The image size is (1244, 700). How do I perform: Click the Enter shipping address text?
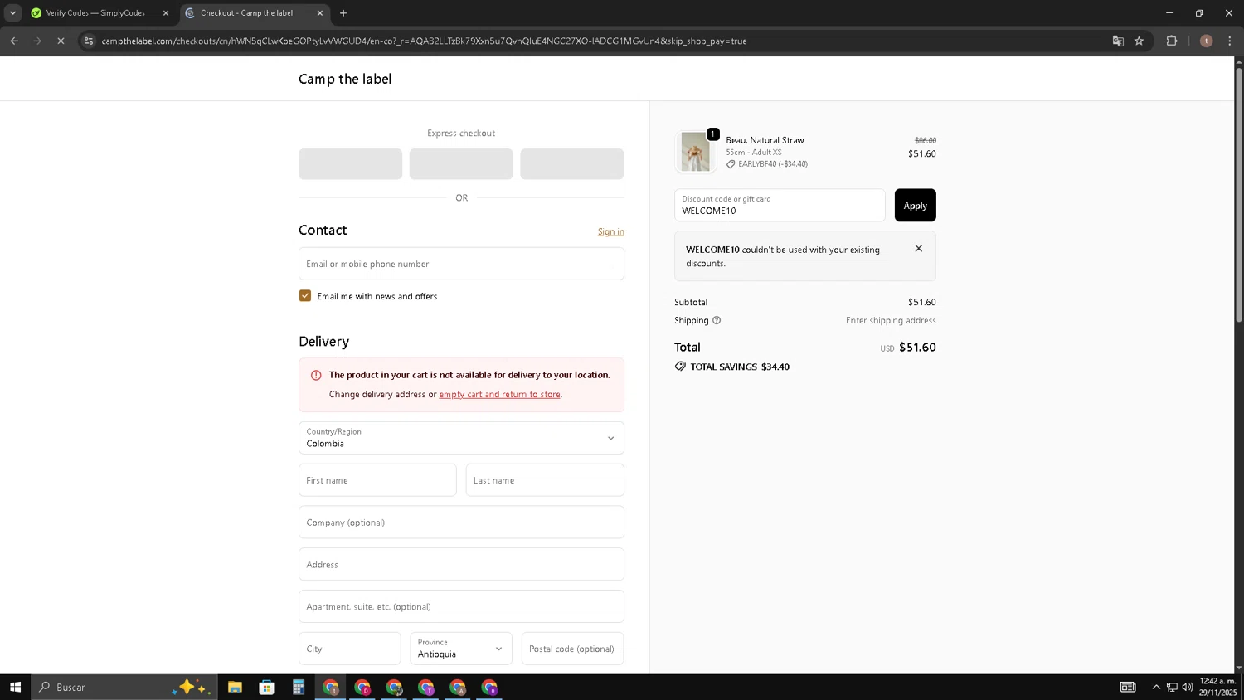click(891, 320)
